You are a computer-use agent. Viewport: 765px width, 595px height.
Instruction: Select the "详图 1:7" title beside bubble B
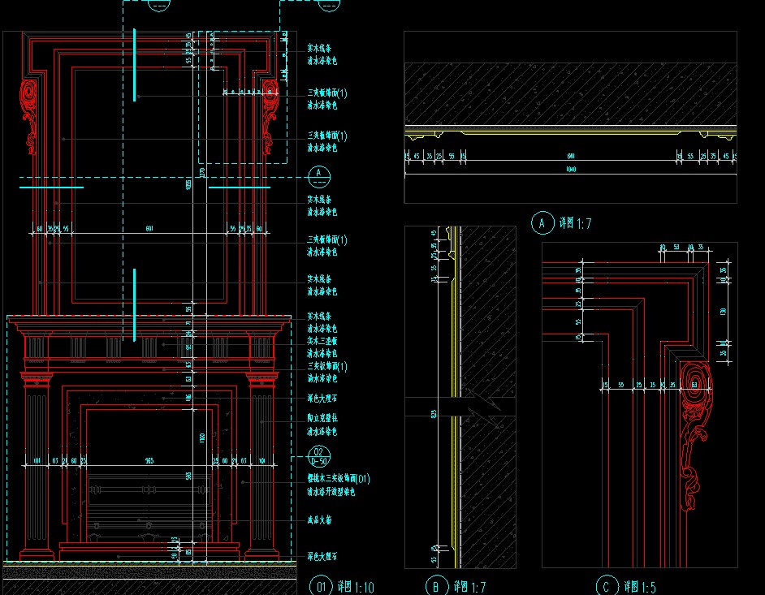[x=469, y=587]
